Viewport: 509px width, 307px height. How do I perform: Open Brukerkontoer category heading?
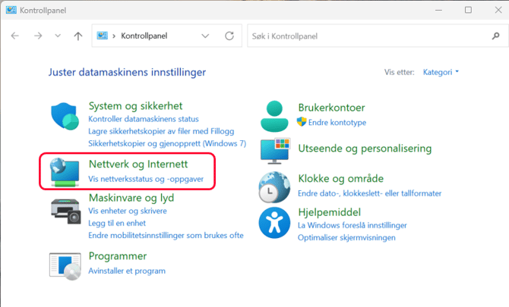(331, 108)
